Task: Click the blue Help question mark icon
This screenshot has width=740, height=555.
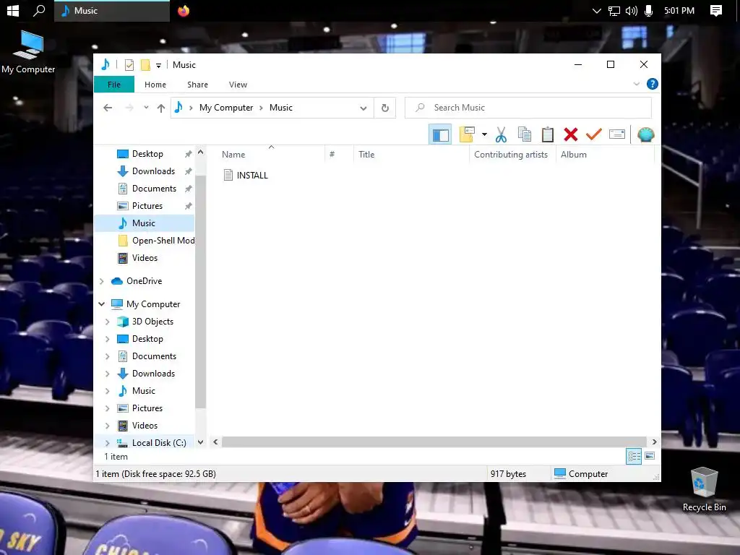Action: (653, 84)
